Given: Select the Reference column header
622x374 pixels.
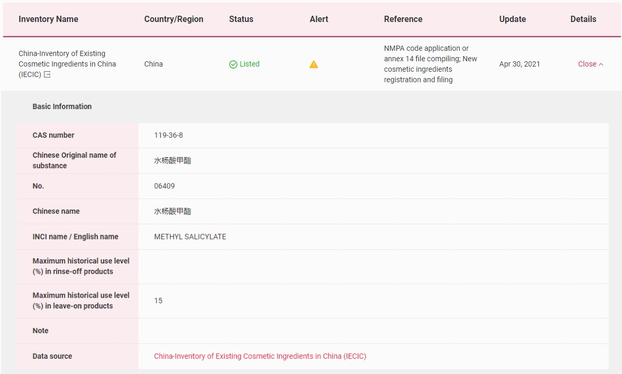Looking at the screenshot, I should pos(403,19).
